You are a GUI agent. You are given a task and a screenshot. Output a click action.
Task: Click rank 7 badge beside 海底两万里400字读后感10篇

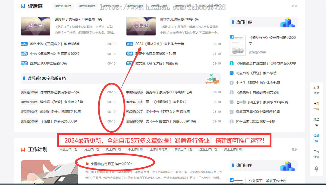(x=231, y=112)
